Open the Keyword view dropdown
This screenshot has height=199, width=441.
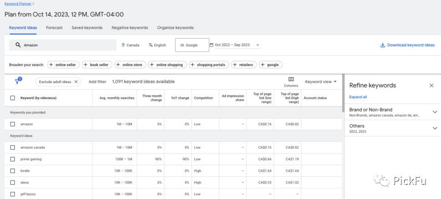[321, 82]
